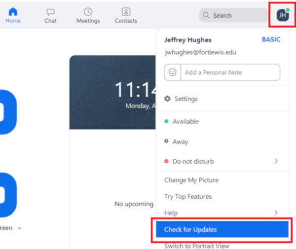The image size is (296, 249).
Task: Open the Meetings clock icon
Action: (88, 12)
